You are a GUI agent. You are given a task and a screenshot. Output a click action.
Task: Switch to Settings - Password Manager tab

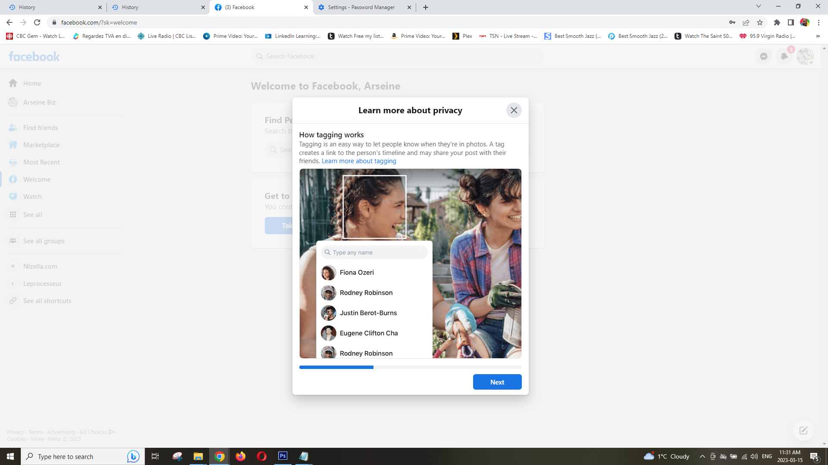[361, 7]
